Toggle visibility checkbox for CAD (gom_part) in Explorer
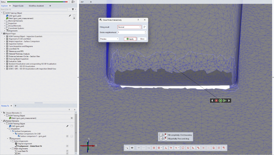The width and height of the screenshot is (274, 155). point(74,16)
